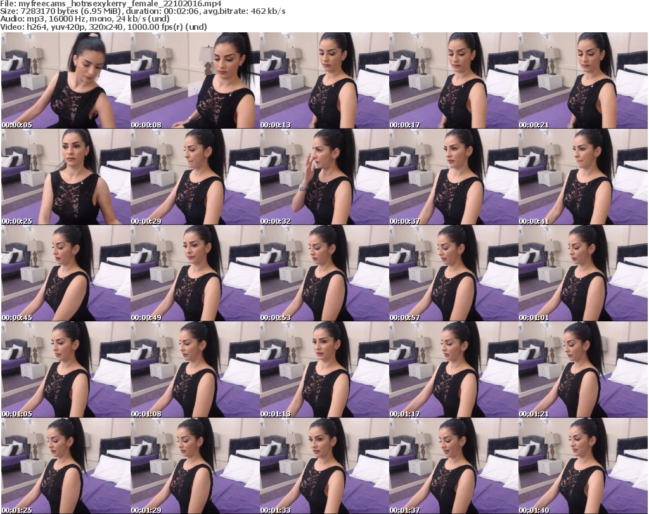Select the thumbnail at timestamp 00:00:13
This screenshot has width=649, height=514.
pyautogui.click(x=324, y=80)
